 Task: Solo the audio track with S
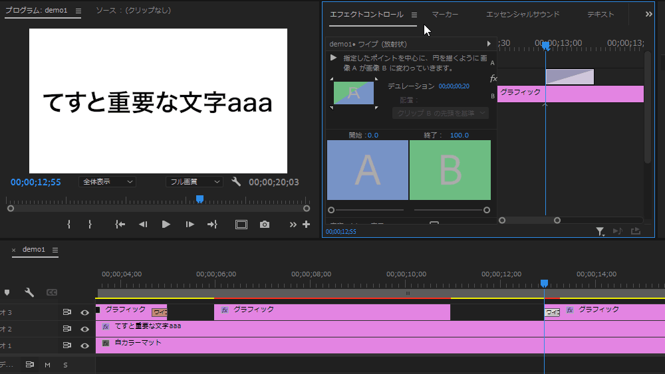[x=65, y=365]
